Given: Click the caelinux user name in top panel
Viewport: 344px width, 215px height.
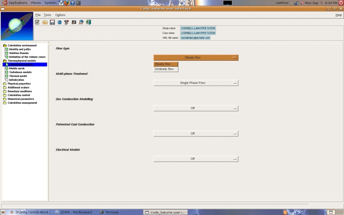Looking at the screenshot, I should tap(282, 3).
